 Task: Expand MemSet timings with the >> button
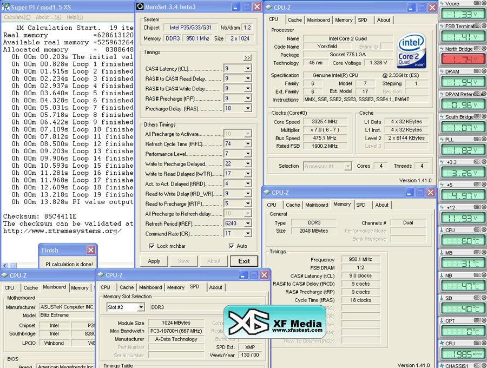point(247,58)
